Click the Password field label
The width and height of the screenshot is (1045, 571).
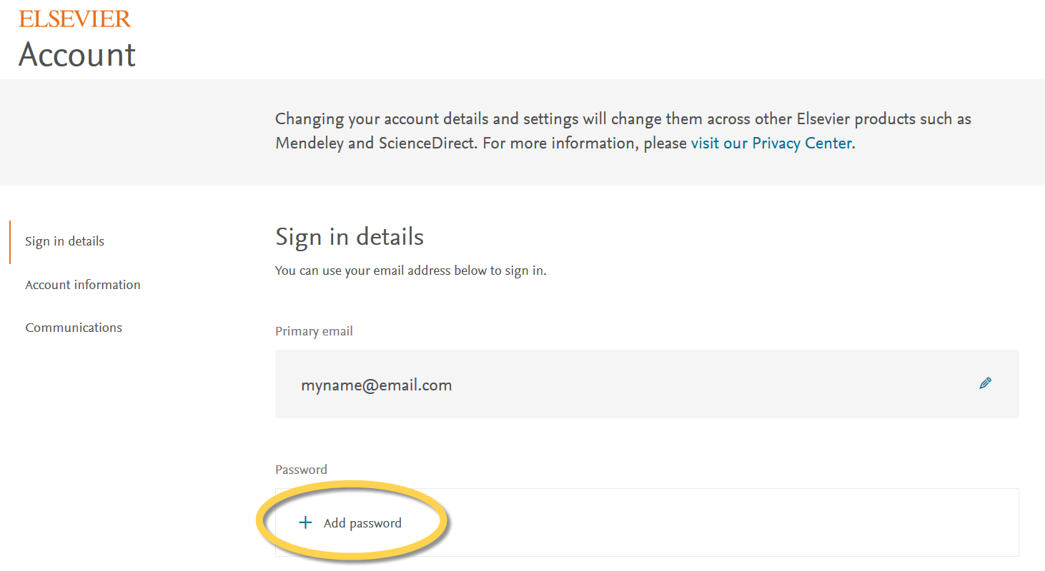tap(301, 470)
